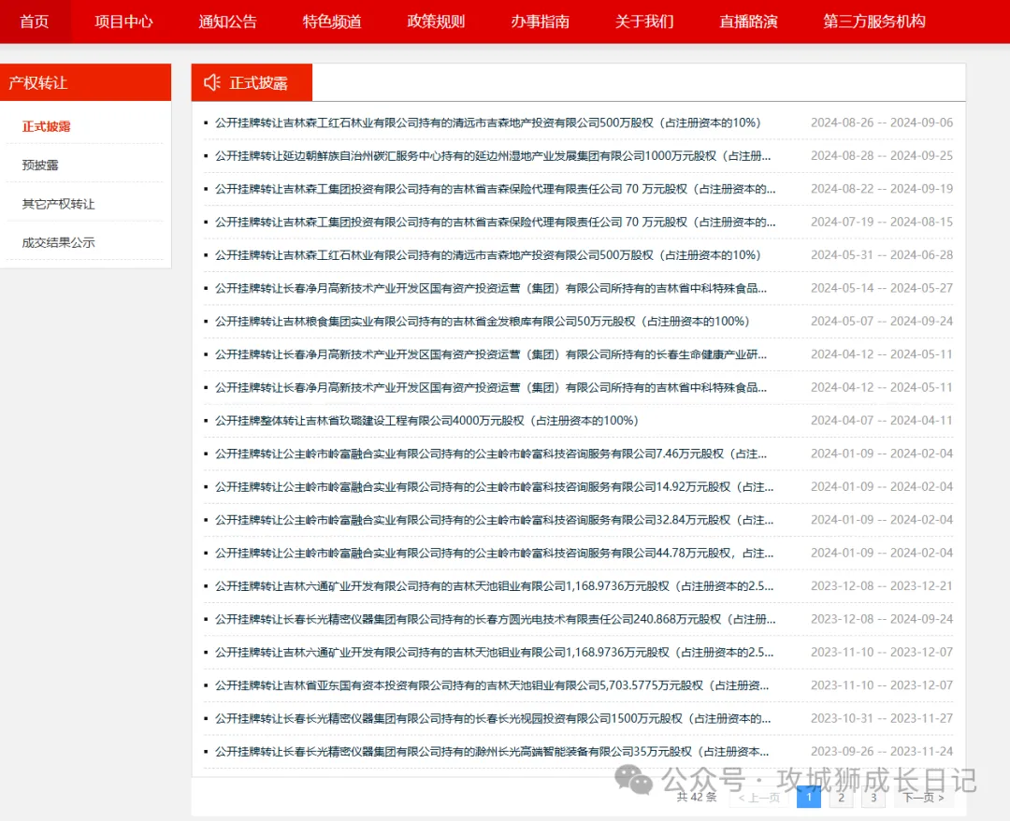
Task: Select 第三方服务机构 in the top navigation
Action: 873,21
